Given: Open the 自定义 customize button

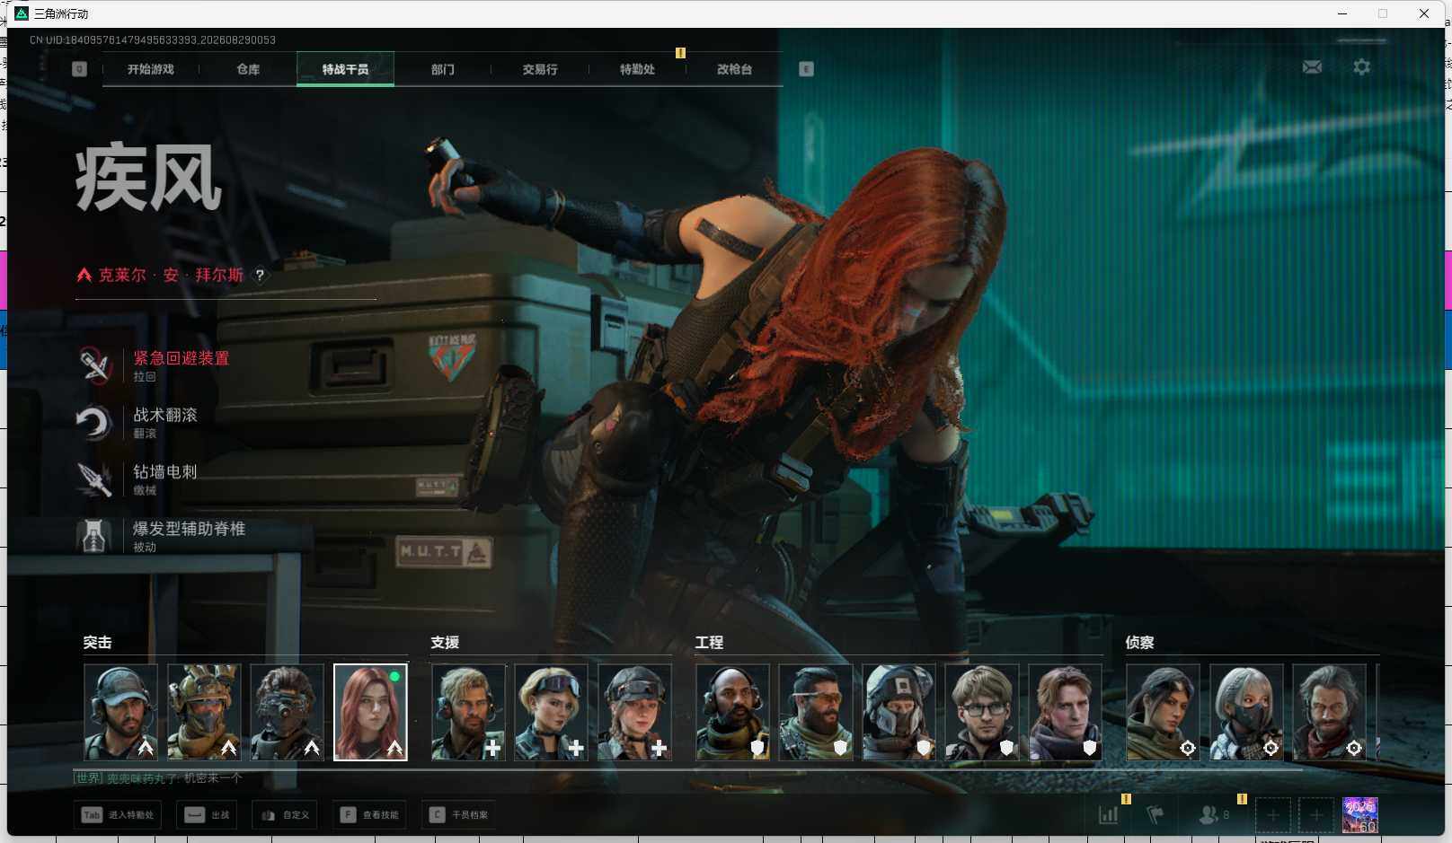Looking at the screenshot, I should pos(285,815).
